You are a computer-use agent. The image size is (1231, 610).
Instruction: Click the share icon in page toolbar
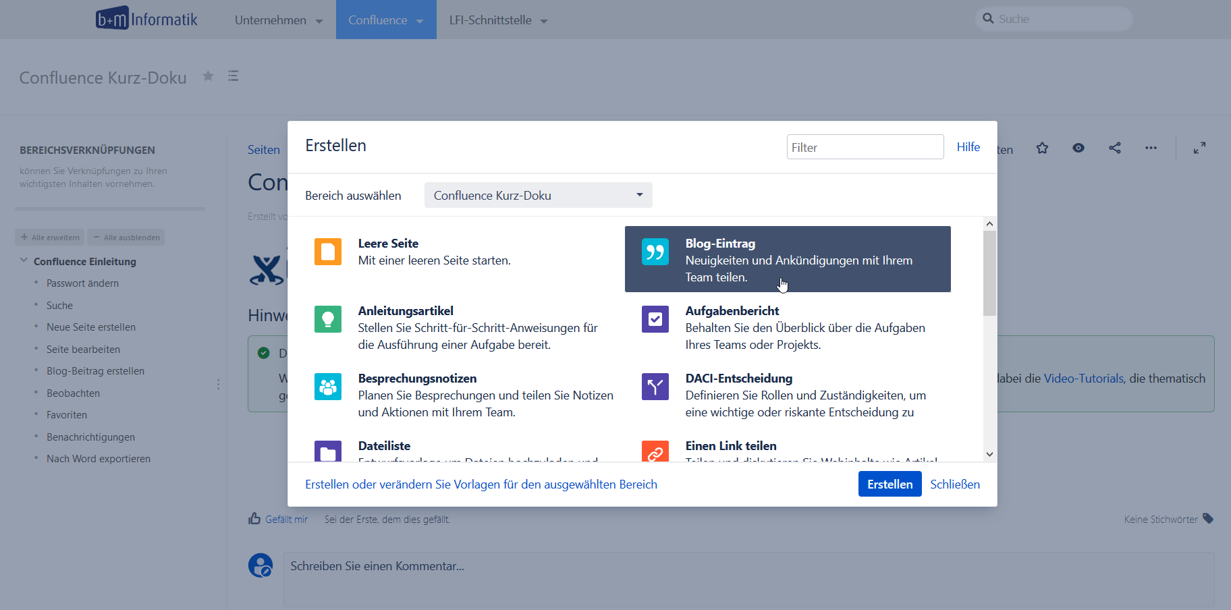tap(1115, 148)
